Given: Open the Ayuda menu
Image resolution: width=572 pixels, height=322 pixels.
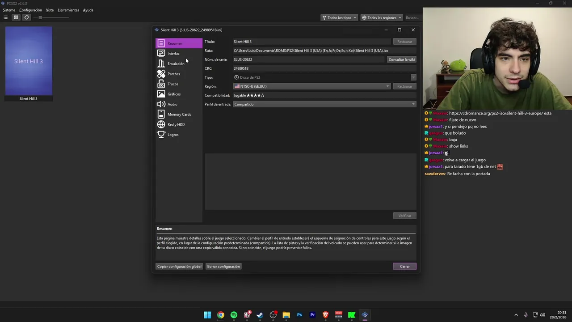Looking at the screenshot, I should tap(88, 10).
